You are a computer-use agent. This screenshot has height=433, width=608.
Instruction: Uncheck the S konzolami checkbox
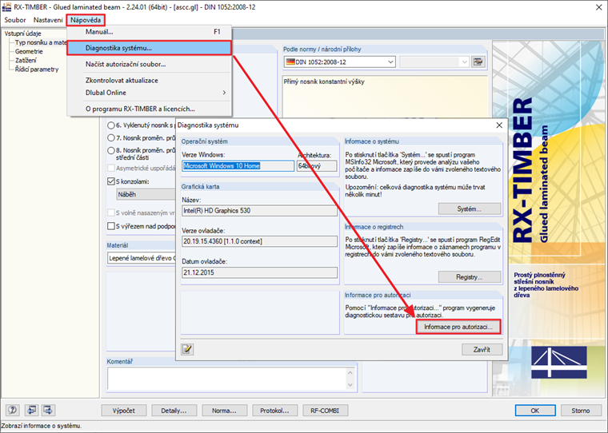click(x=111, y=181)
